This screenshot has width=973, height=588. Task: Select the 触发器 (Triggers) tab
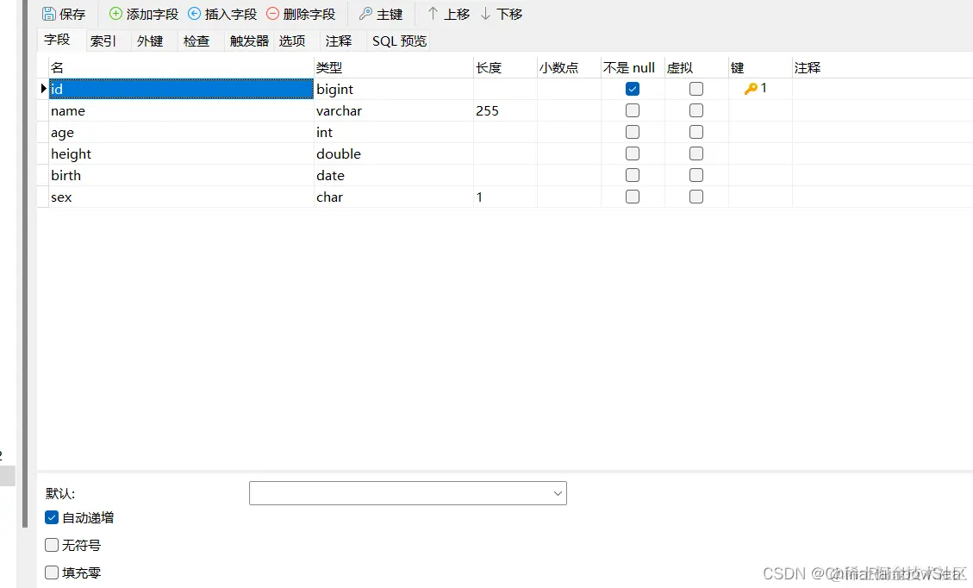[248, 40]
